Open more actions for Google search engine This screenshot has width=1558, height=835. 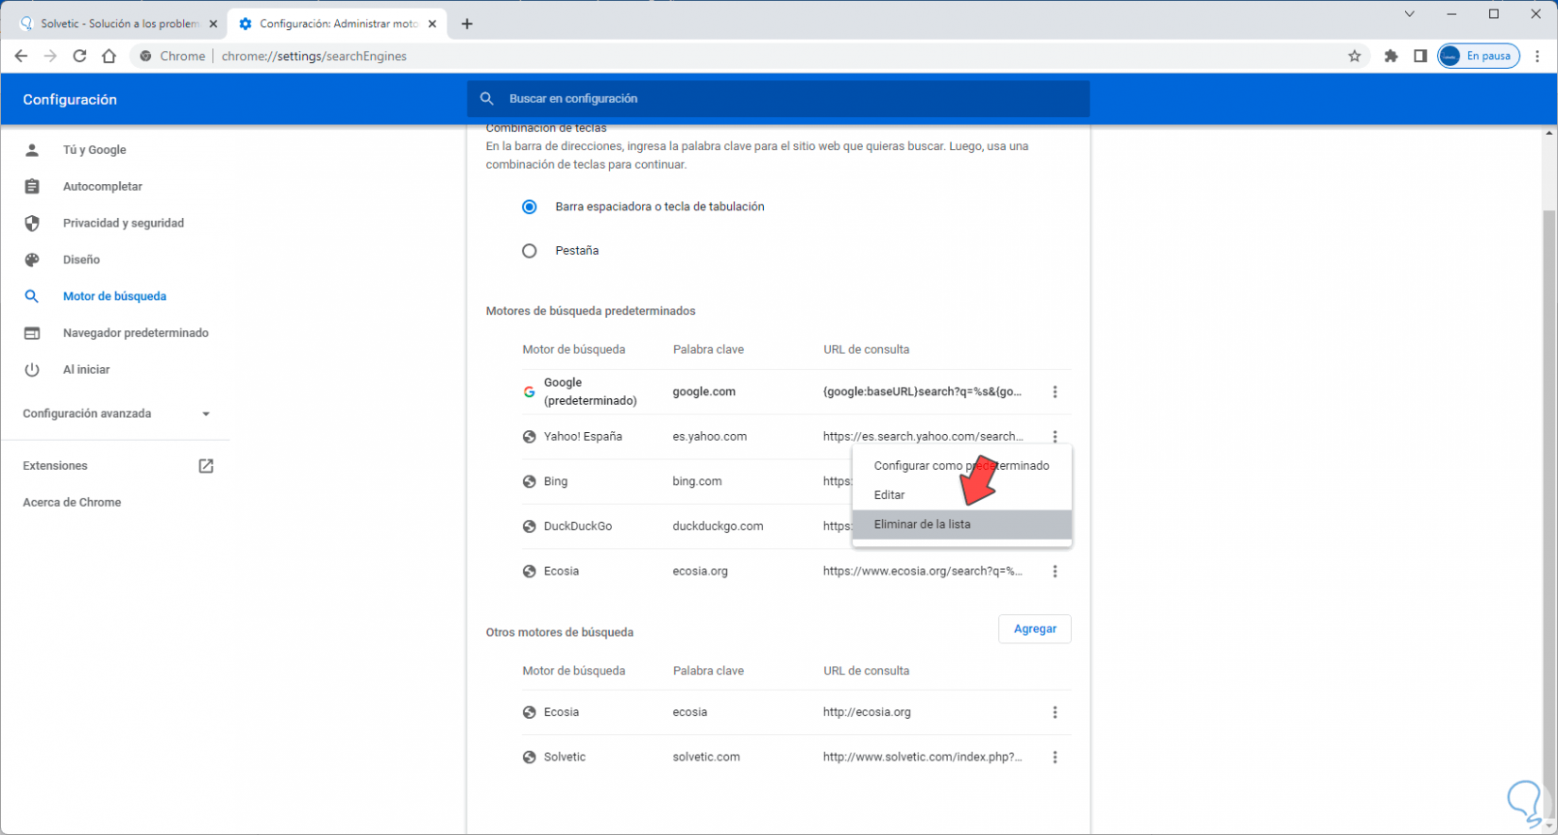tap(1055, 392)
